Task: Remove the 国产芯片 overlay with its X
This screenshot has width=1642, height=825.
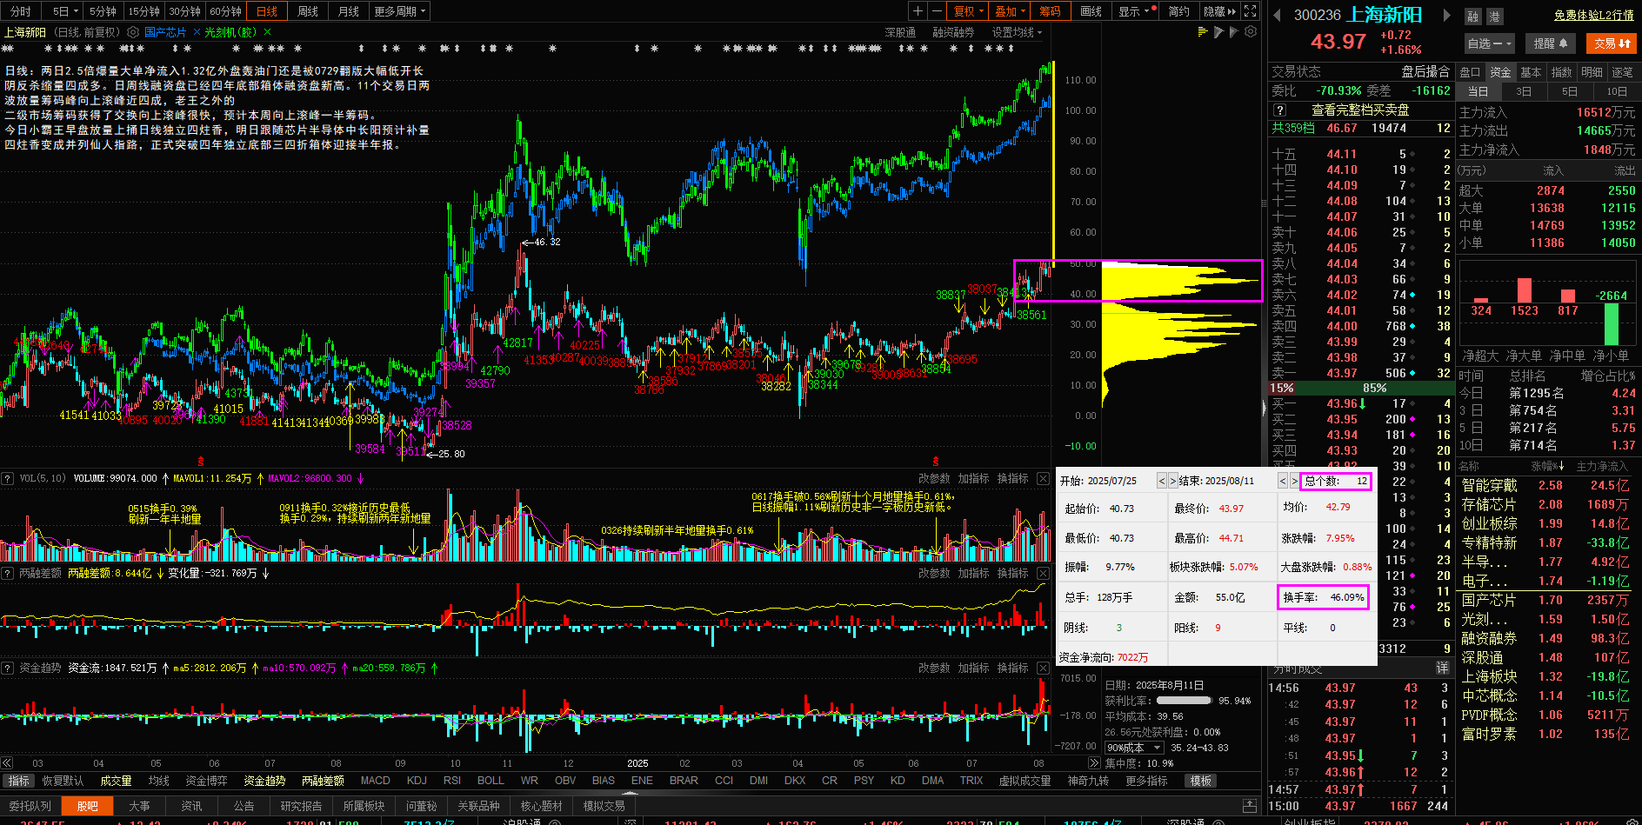Action: coord(197,32)
